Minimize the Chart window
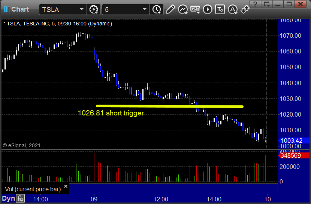311x204 pixels. [x=278, y=4]
